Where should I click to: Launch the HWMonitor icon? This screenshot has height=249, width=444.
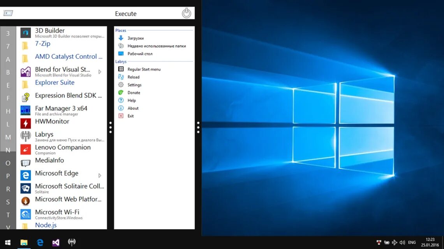pyautogui.click(x=25, y=123)
